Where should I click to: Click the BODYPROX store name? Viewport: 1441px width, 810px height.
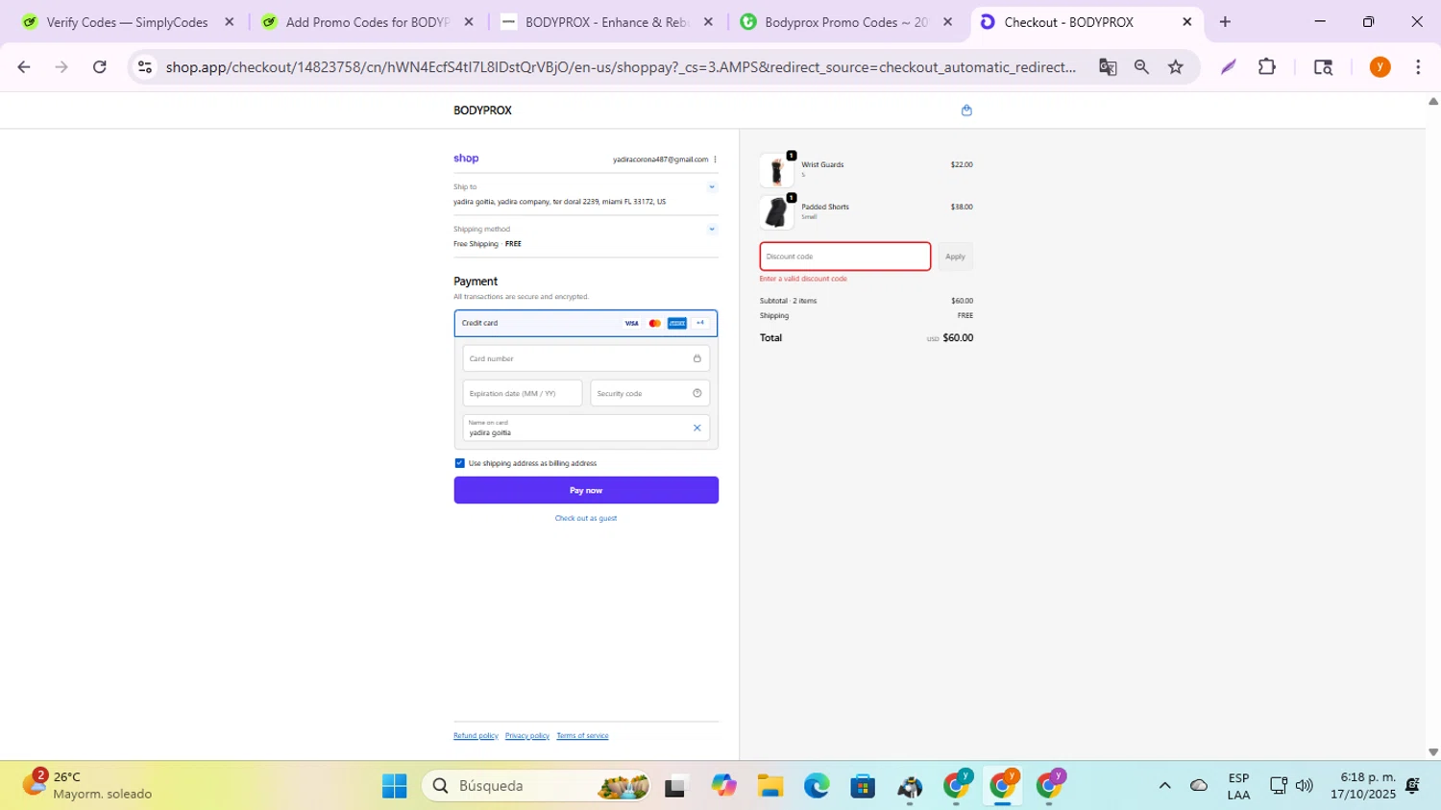(482, 110)
